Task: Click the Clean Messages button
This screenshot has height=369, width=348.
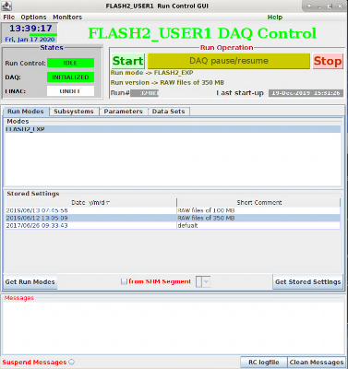Action: (x=317, y=363)
